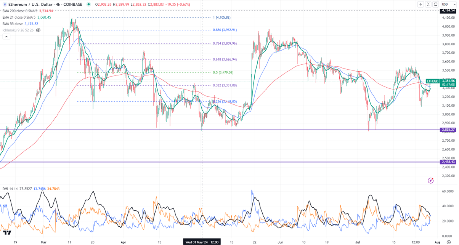Click the TradingView logo at bottom left
This screenshot has height=245, width=459.
pyautogui.click(x=6, y=232)
